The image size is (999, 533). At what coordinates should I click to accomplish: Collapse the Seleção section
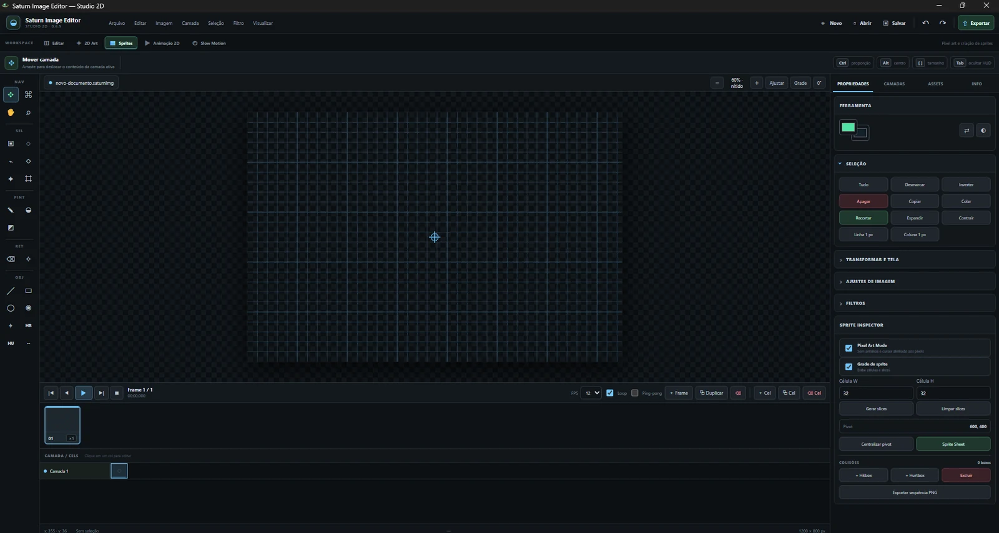[915, 164]
